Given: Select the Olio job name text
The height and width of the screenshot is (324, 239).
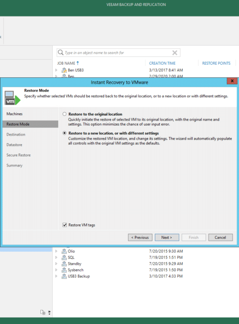Looking at the screenshot, I should click(71, 251).
